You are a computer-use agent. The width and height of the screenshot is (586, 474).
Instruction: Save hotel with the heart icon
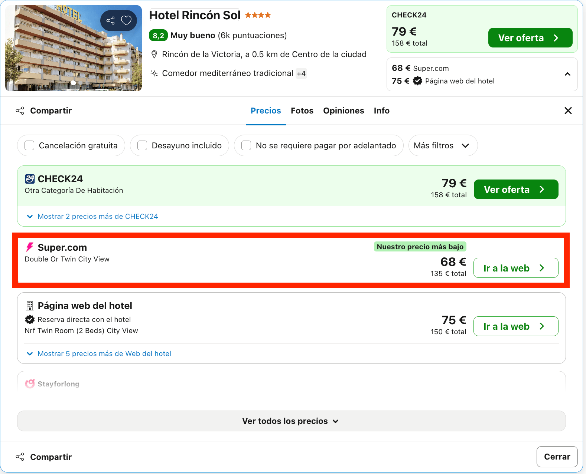point(126,20)
